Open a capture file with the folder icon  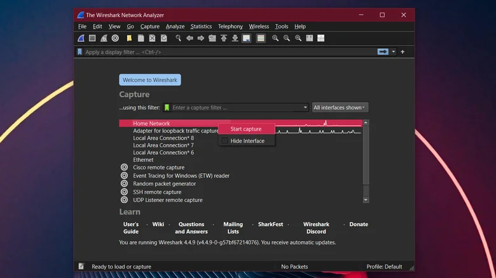[129, 38]
